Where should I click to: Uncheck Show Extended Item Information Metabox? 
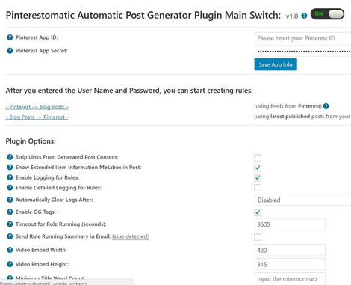click(258, 168)
